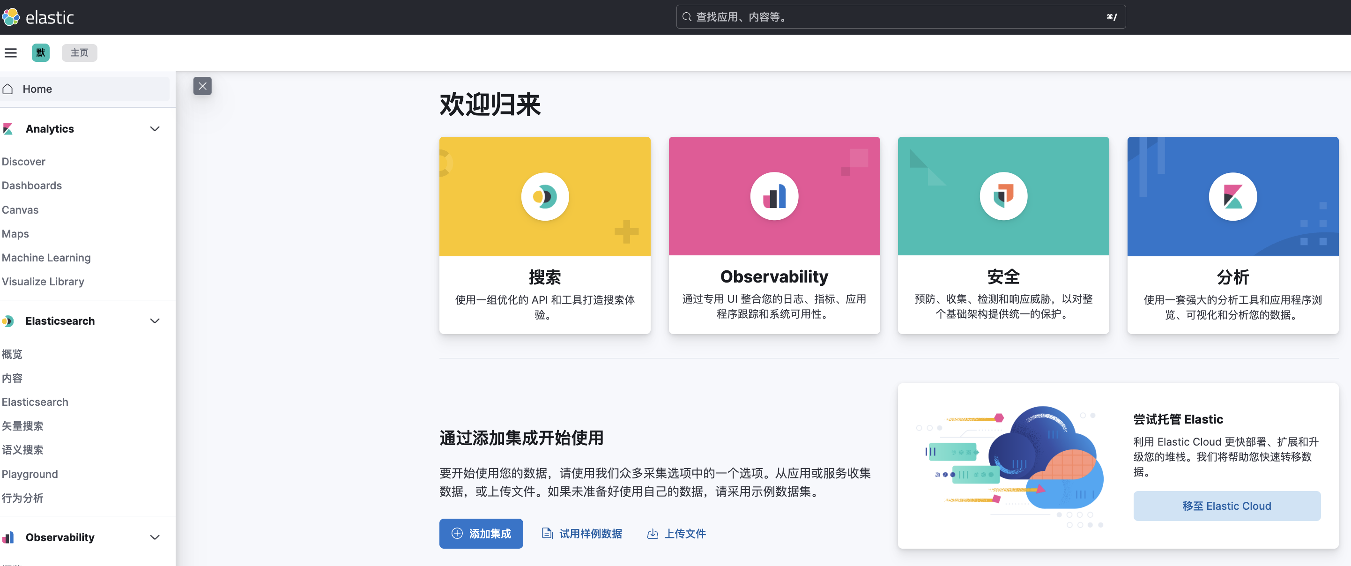The image size is (1351, 566).
Task: Open Machine Learning from sidebar
Action: click(46, 258)
